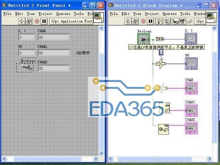Click Block Diagram horizontal scroll right arrow
220x165 pixels.
coord(209,158)
